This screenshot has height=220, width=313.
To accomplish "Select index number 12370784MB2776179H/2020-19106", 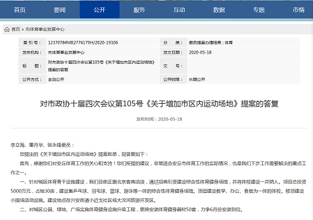I will [83, 43].
